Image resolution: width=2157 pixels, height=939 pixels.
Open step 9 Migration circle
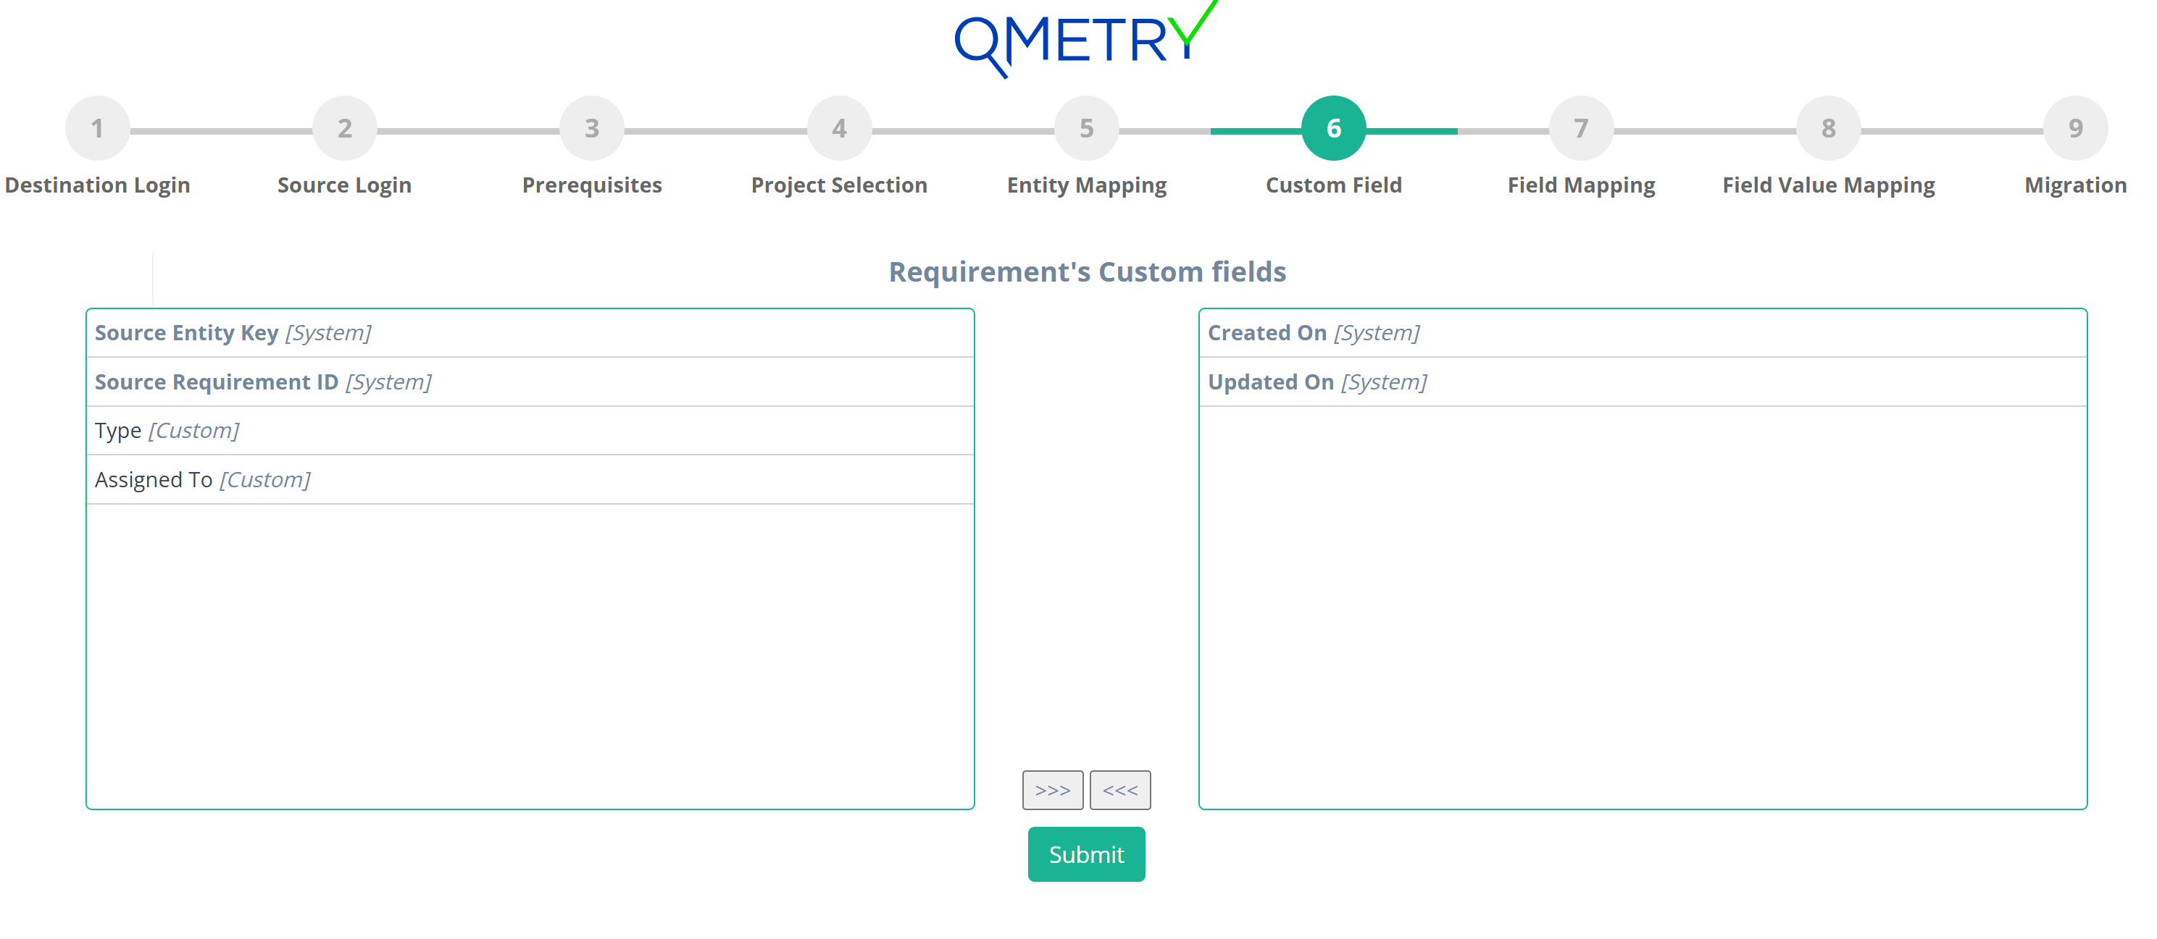[2075, 128]
